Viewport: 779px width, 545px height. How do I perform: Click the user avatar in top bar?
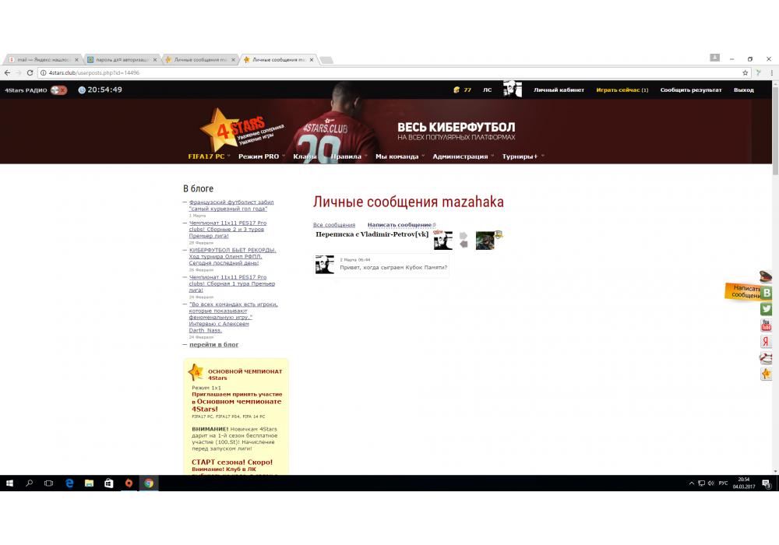(512, 89)
